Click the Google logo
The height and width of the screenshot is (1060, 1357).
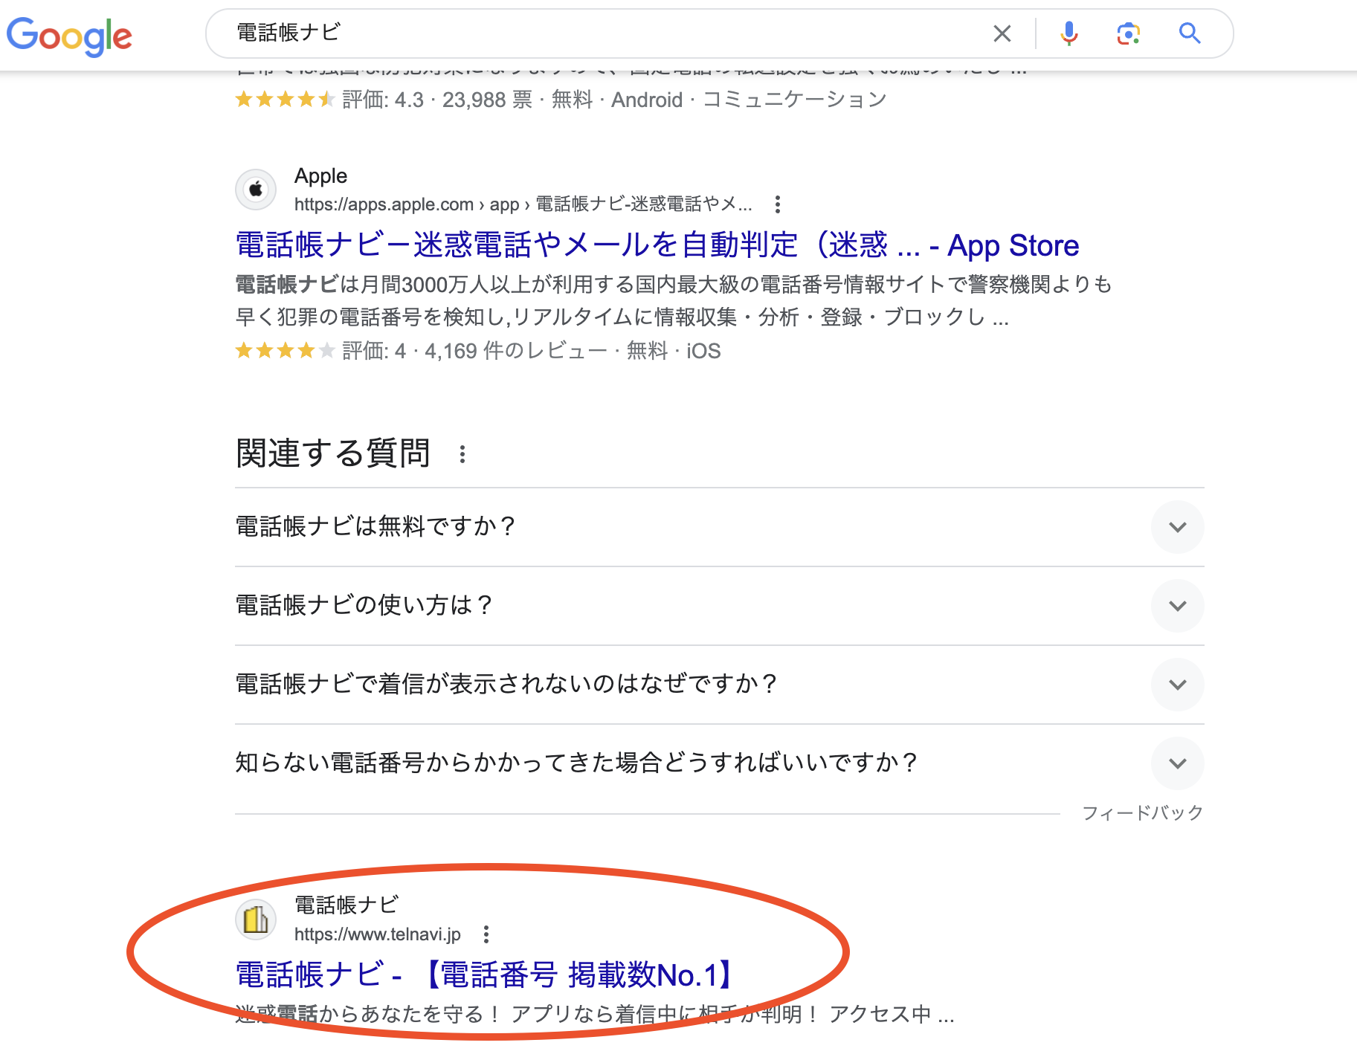click(x=69, y=35)
